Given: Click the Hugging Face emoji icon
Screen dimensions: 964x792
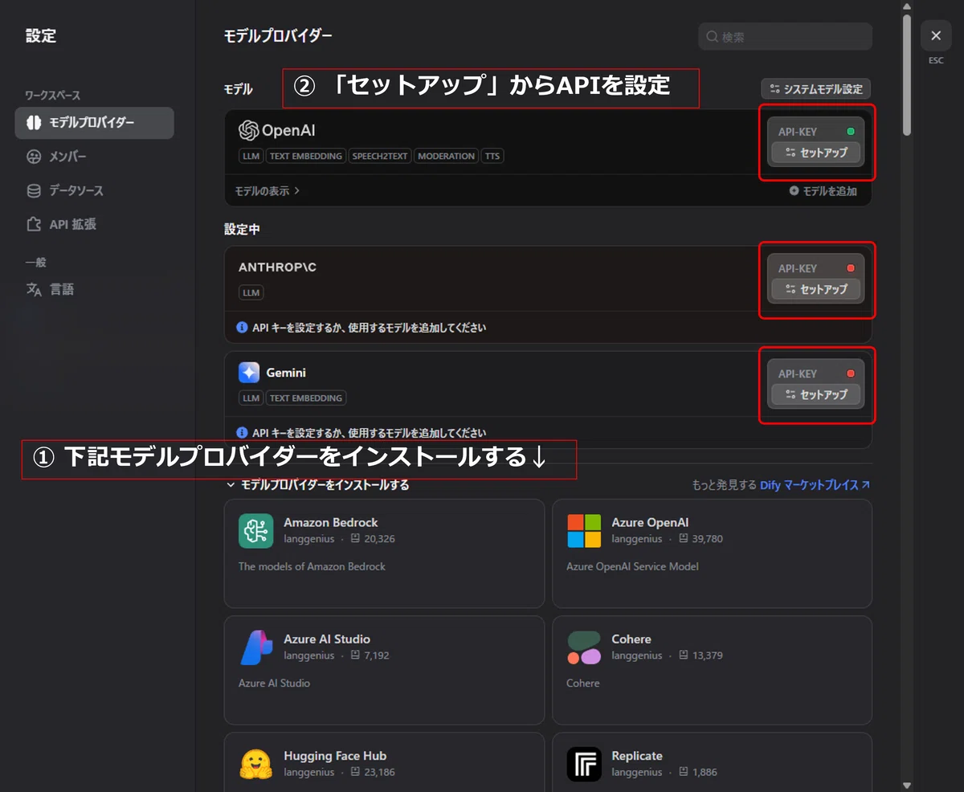Looking at the screenshot, I should pyautogui.click(x=256, y=764).
